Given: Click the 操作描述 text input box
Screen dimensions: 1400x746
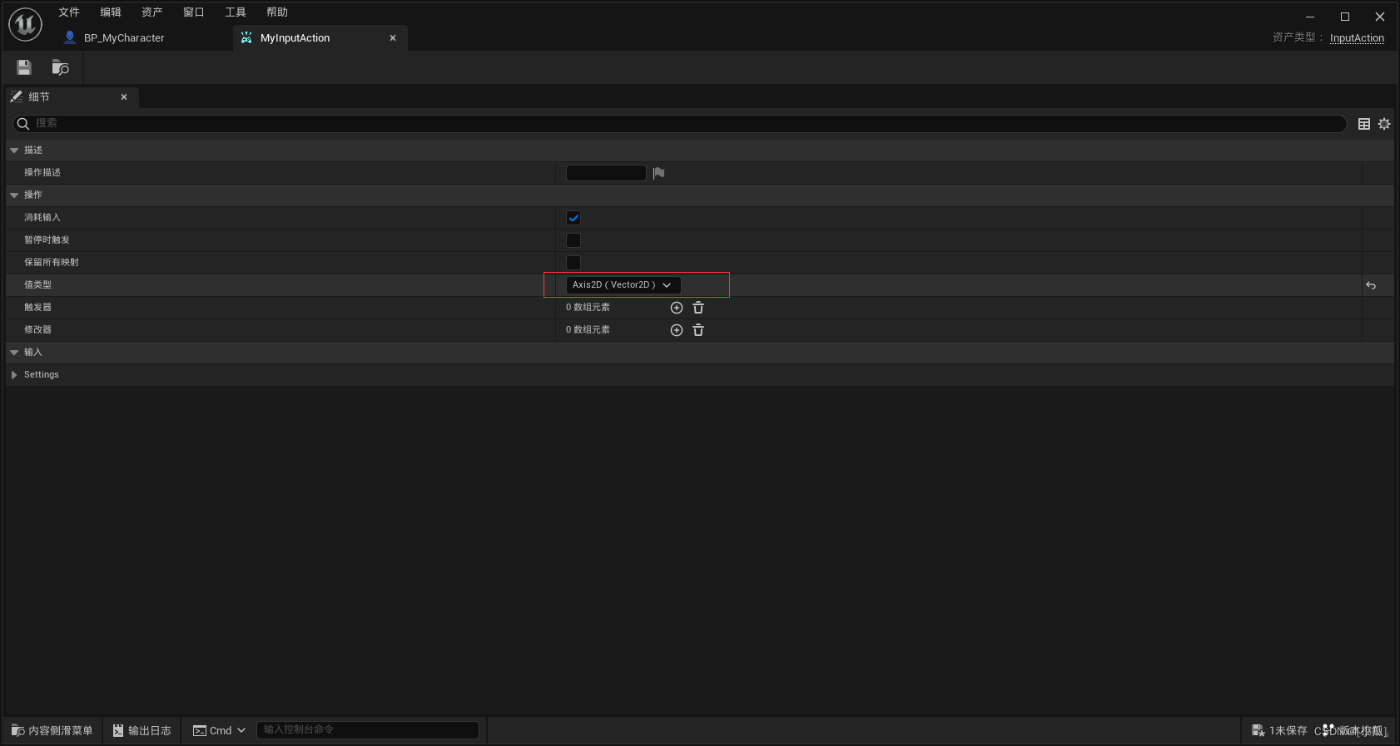Looking at the screenshot, I should [x=606, y=173].
